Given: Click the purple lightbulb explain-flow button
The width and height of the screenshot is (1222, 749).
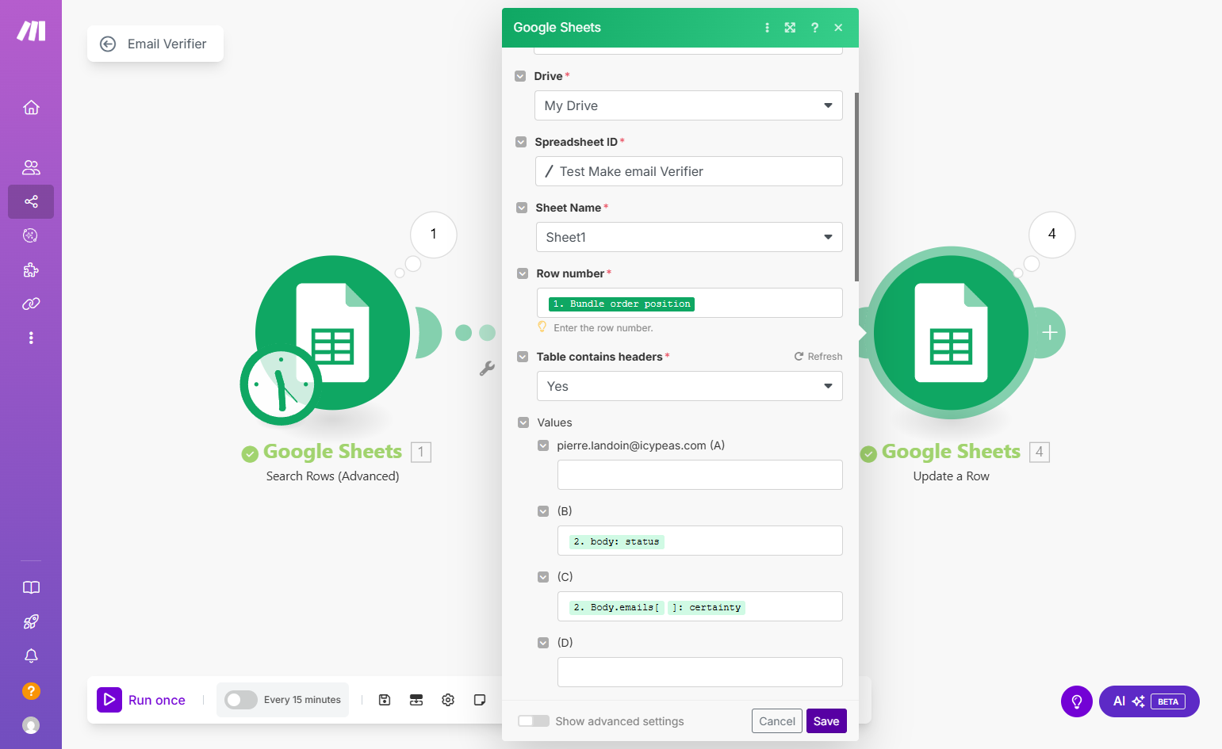Looking at the screenshot, I should pyautogui.click(x=1077, y=701).
